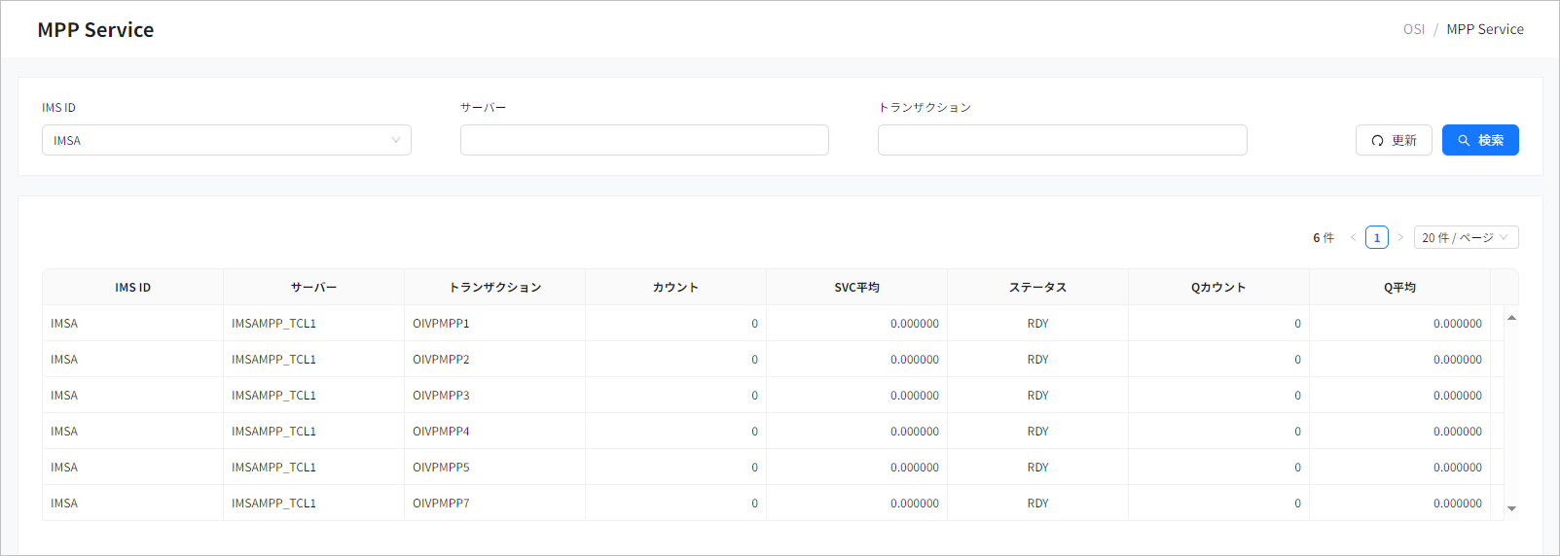Viewport: 1560px width, 556px height.
Task: Click the table scrollbar up arrow
Action: 1511,318
